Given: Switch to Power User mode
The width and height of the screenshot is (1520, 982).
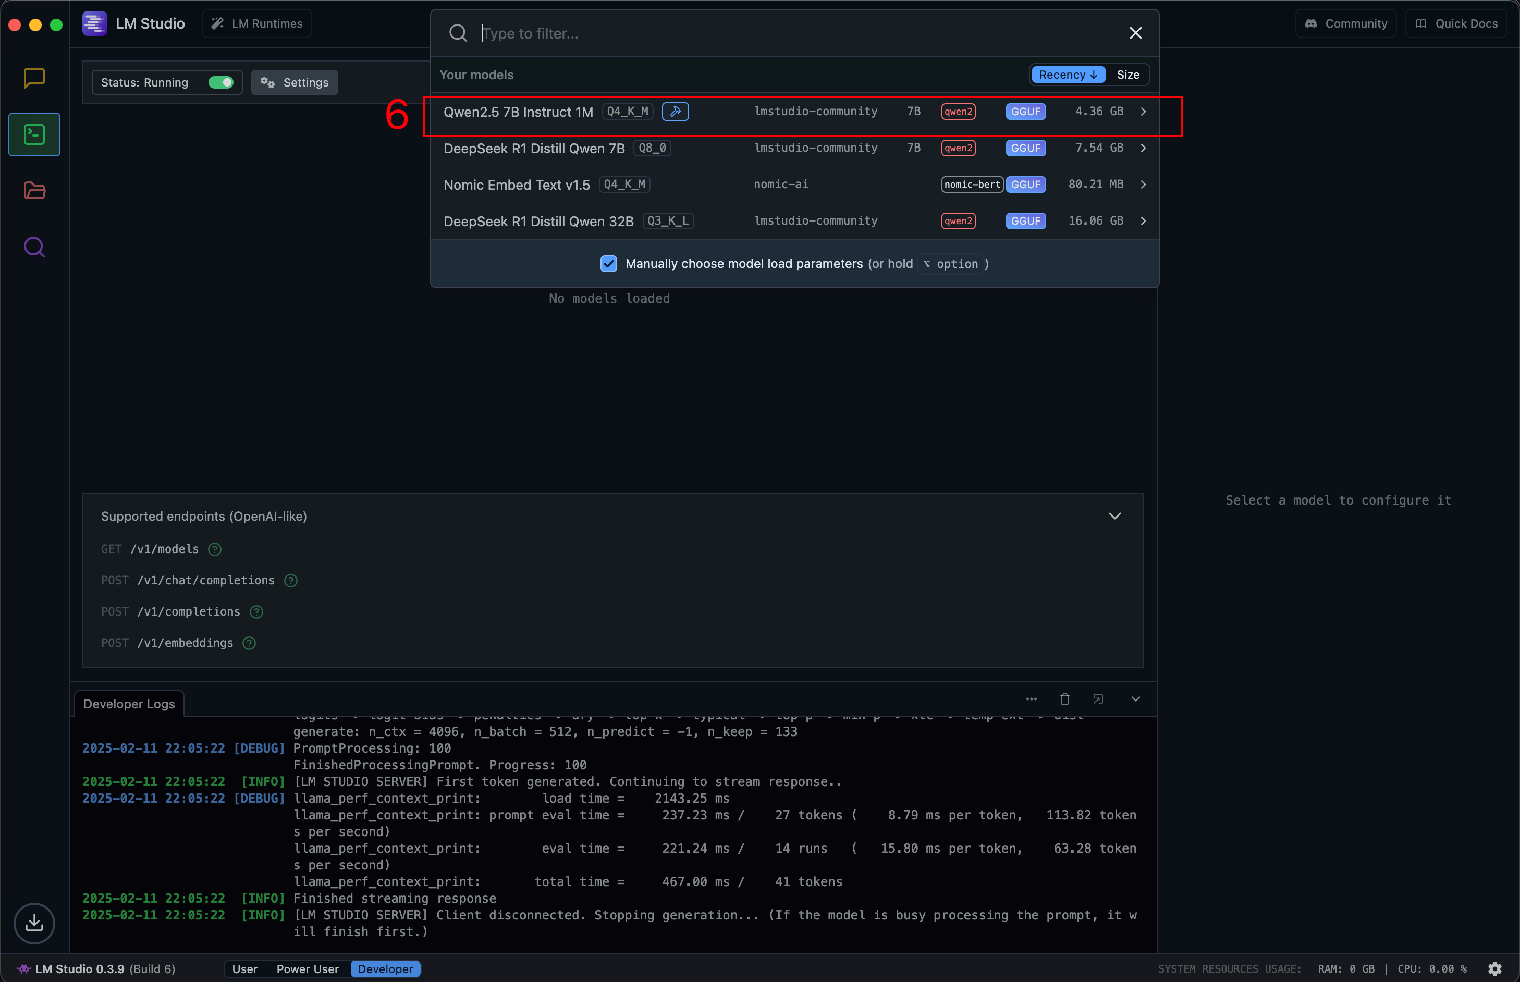Looking at the screenshot, I should click(308, 968).
